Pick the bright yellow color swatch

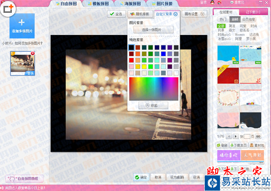pos(144,67)
